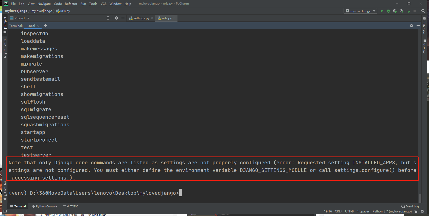Change line separator CRLF in status bar
Viewport: 429px width, 216px height.
338,211
